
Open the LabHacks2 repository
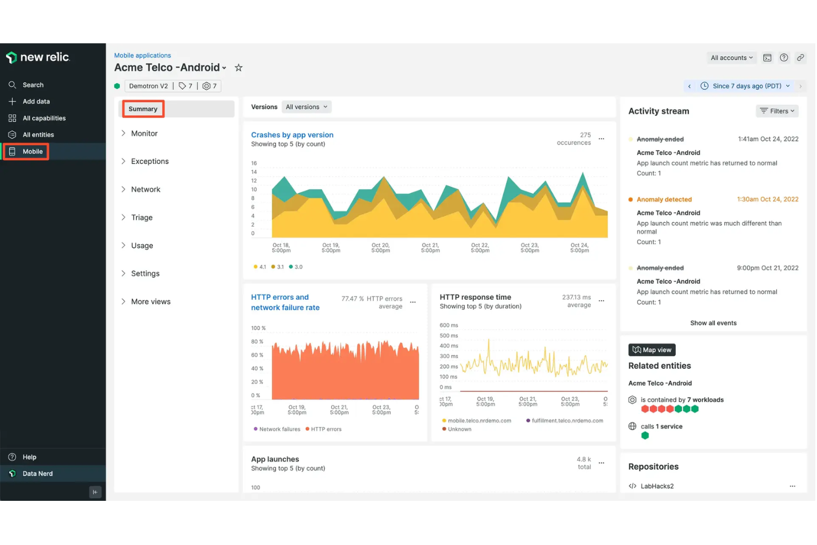(x=657, y=486)
